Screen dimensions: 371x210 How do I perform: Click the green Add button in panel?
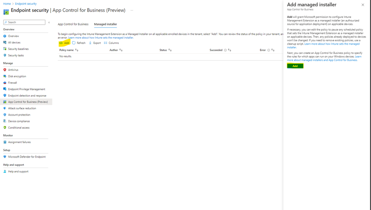(295, 66)
